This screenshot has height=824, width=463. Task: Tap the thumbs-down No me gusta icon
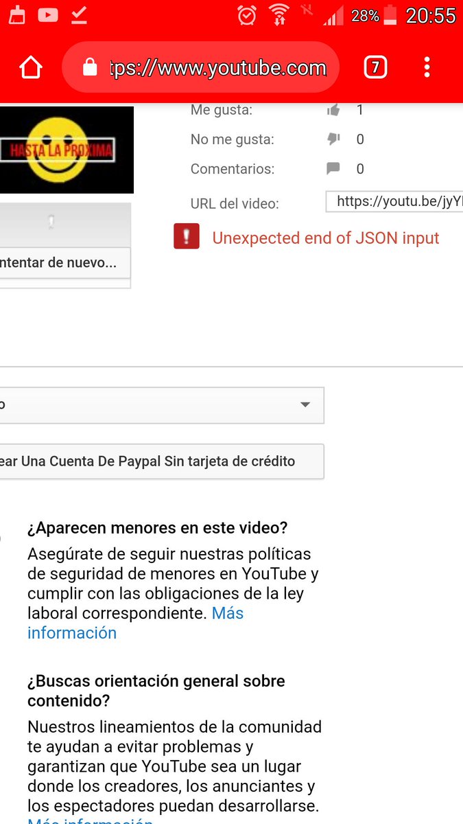click(333, 139)
